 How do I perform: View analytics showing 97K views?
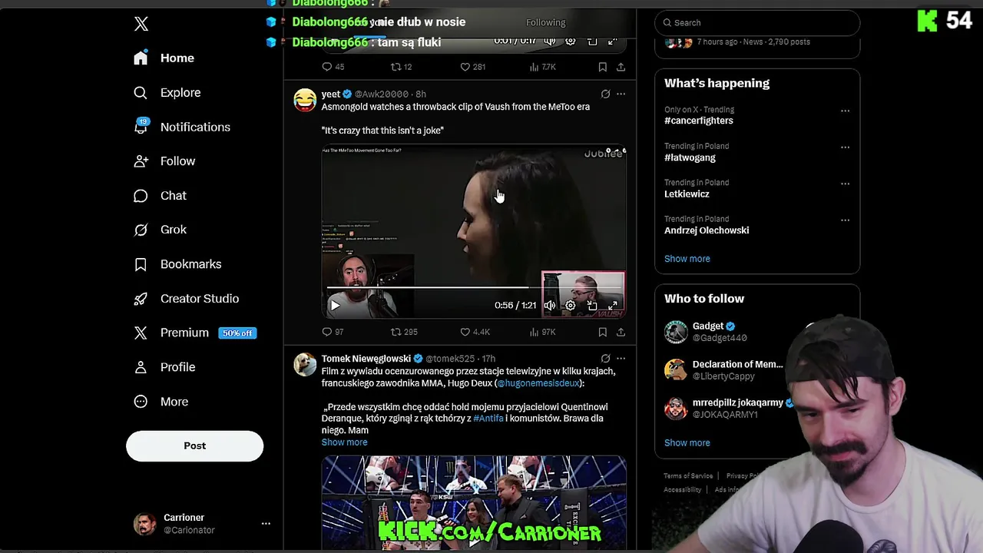[542, 332]
